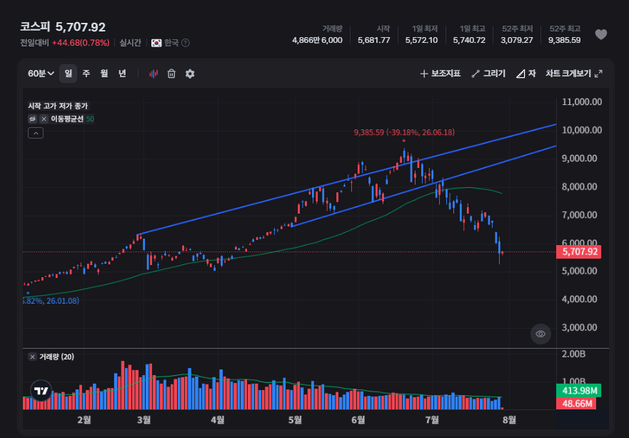Open country info help icon next to 한국
This screenshot has height=438, width=629.
tap(186, 43)
